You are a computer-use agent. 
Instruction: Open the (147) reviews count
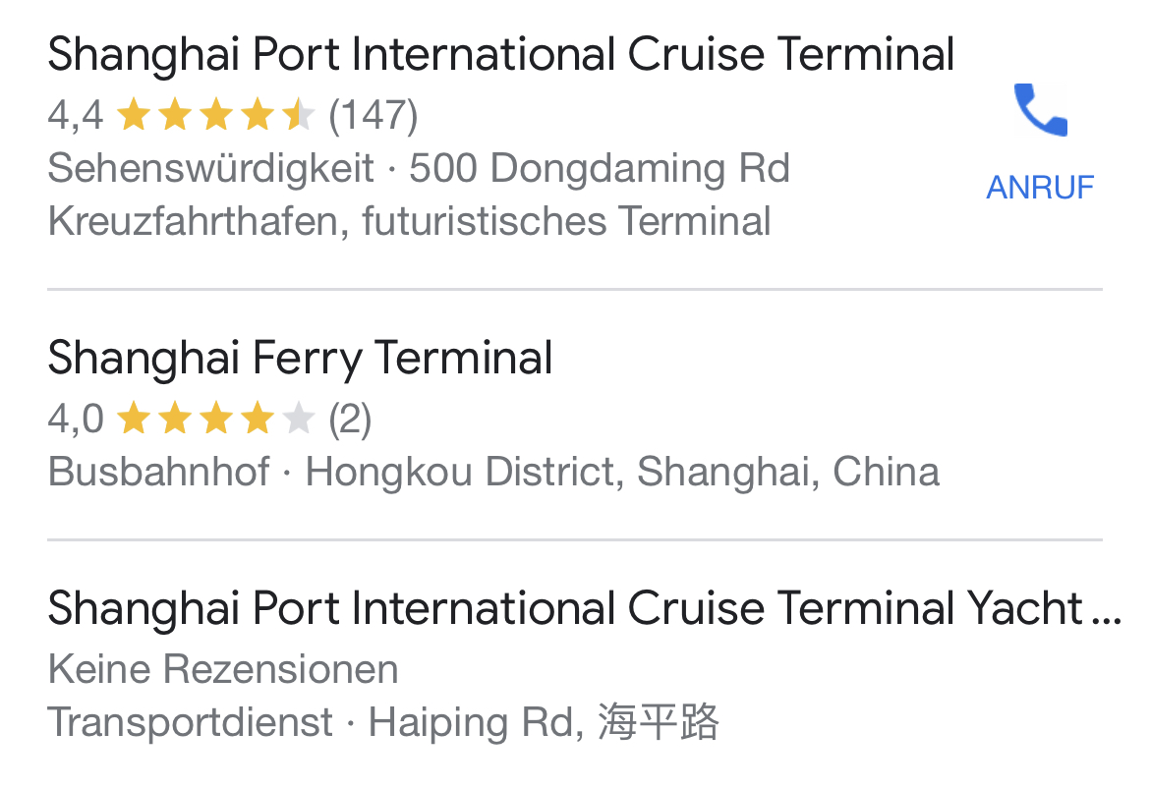(373, 116)
